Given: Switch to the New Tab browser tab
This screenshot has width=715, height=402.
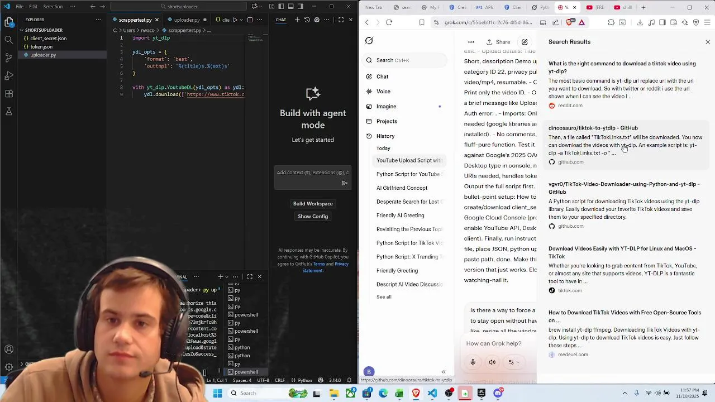Looking at the screenshot, I should (x=374, y=7).
